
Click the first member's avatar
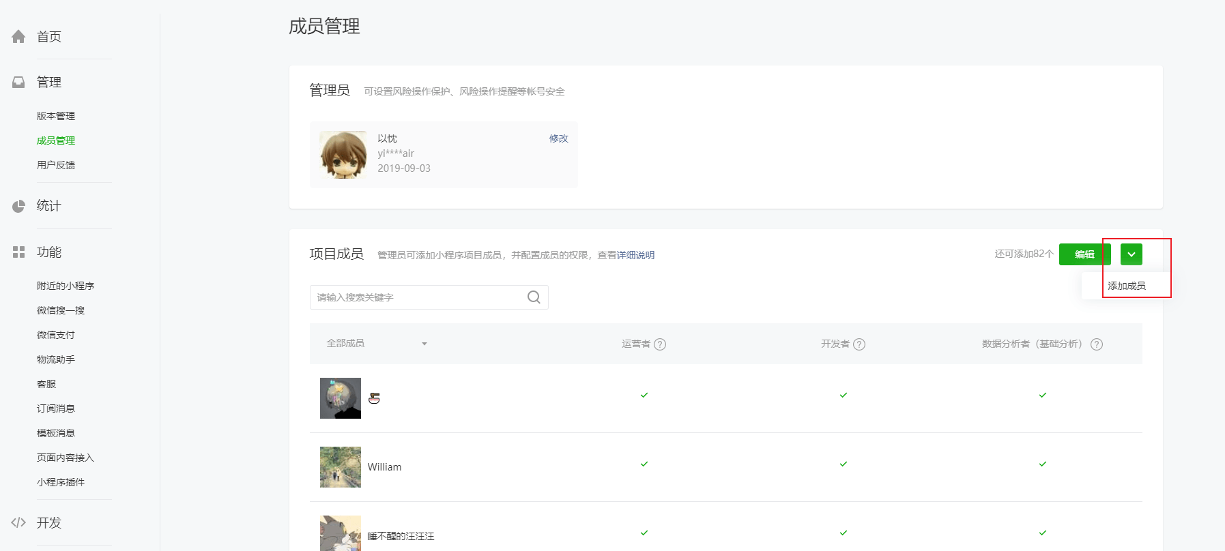pos(341,398)
